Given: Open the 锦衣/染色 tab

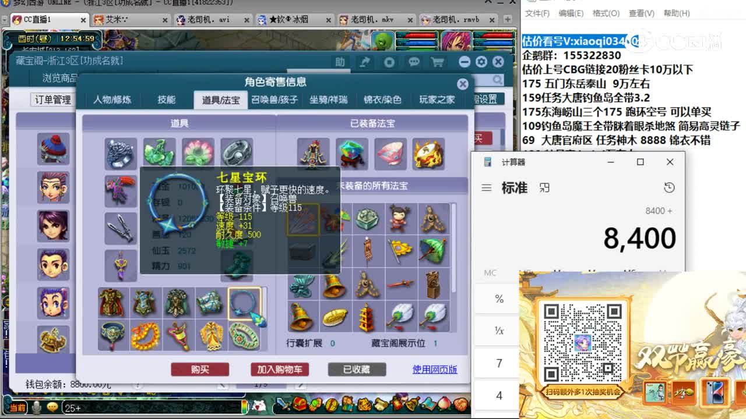Looking at the screenshot, I should [382, 100].
